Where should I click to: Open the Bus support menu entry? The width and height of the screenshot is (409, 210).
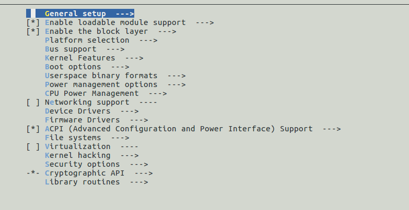pyautogui.click(x=71, y=49)
